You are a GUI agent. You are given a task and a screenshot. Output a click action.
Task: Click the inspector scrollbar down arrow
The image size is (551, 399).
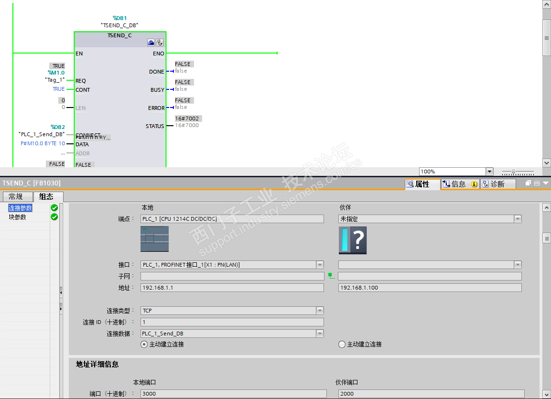[546, 394]
